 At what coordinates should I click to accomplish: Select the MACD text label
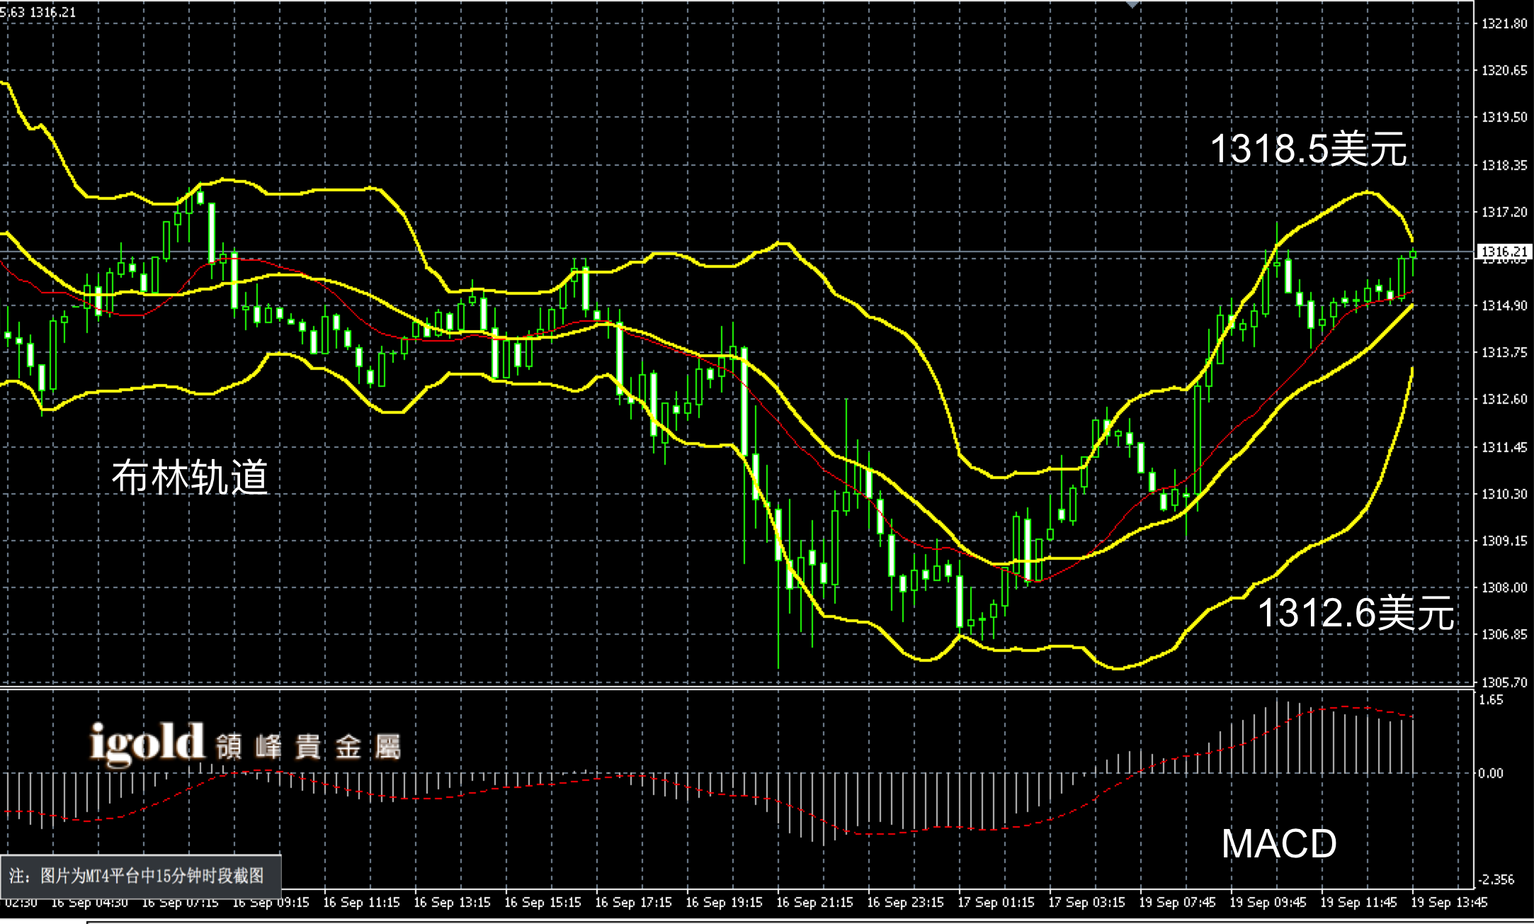click(1279, 844)
